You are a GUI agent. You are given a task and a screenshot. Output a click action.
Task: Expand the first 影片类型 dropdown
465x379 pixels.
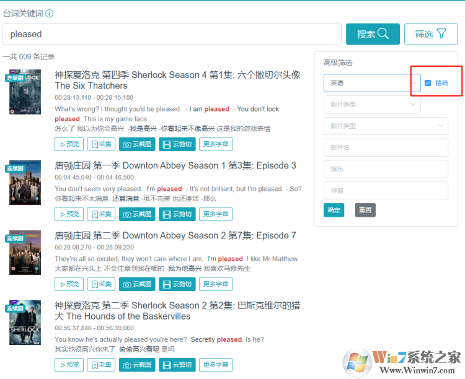[372, 104]
